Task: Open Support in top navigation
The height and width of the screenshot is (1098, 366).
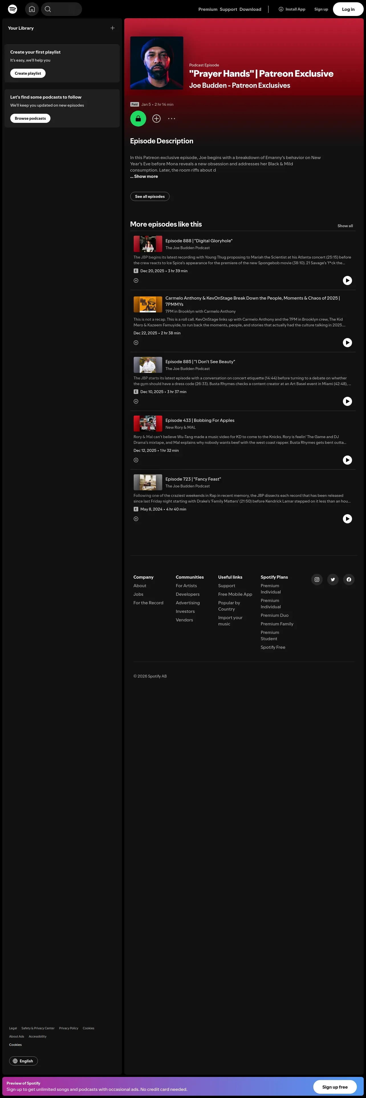Action: tap(228, 9)
